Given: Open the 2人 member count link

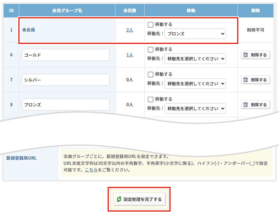Looking at the screenshot, I should click(130, 30).
